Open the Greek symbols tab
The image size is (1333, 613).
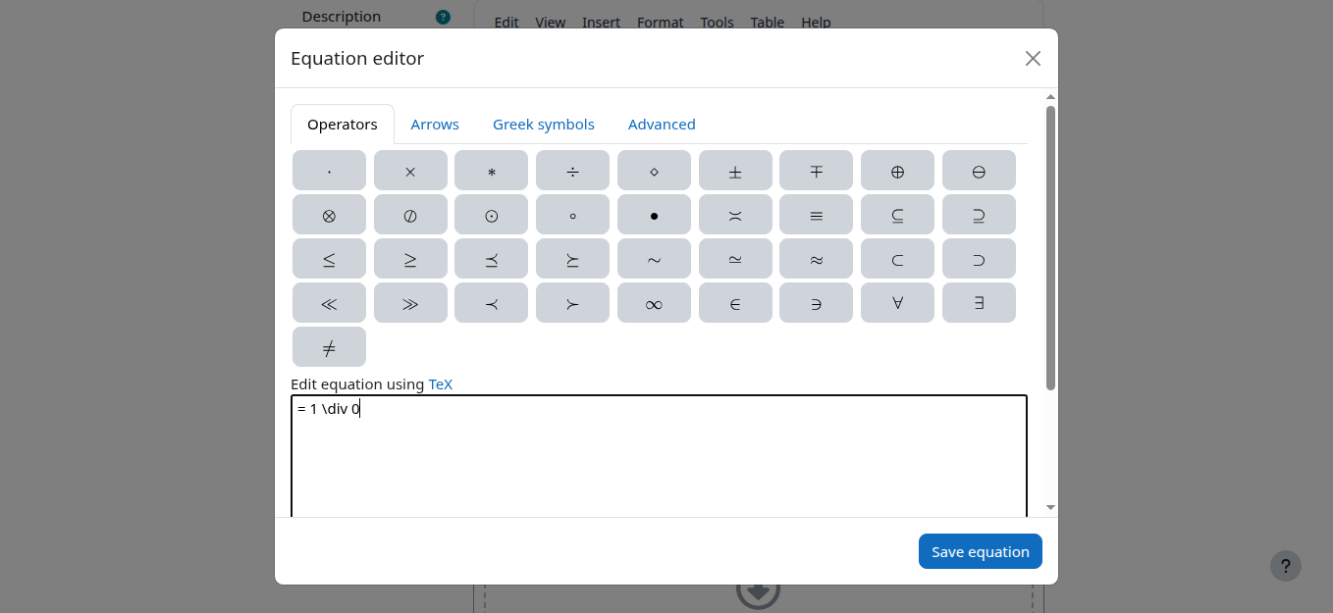tap(544, 125)
